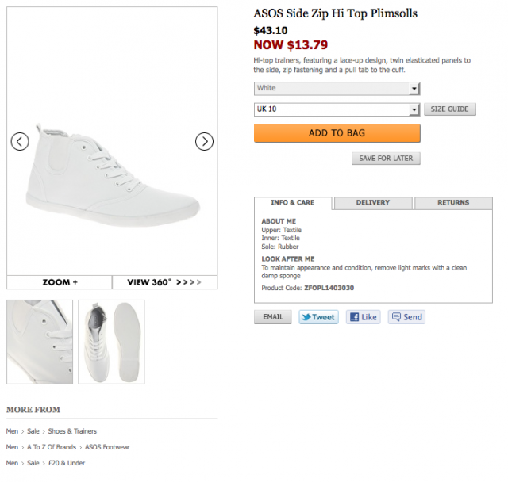The height and width of the screenshot is (482, 508).
Task: Click the SAVE FOR LATER button
Action: 386,159
